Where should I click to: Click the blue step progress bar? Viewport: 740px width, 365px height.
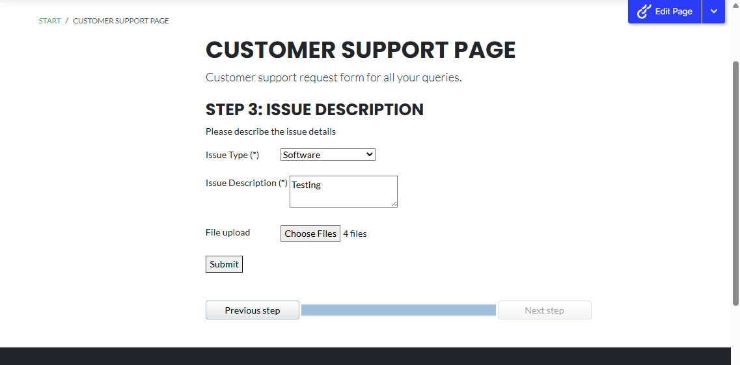398,310
